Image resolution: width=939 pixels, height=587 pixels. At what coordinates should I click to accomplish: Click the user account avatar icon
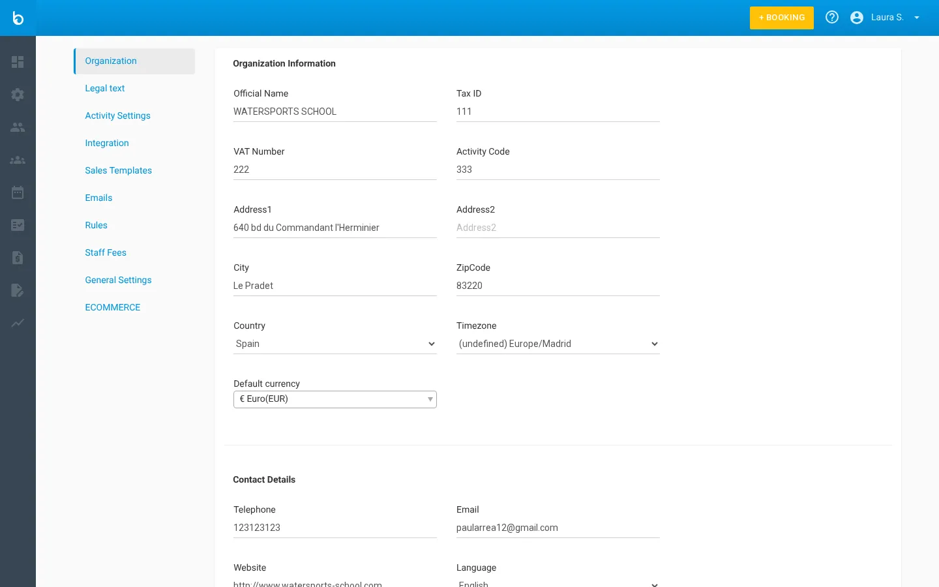pyautogui.click(x=856, y=17)
